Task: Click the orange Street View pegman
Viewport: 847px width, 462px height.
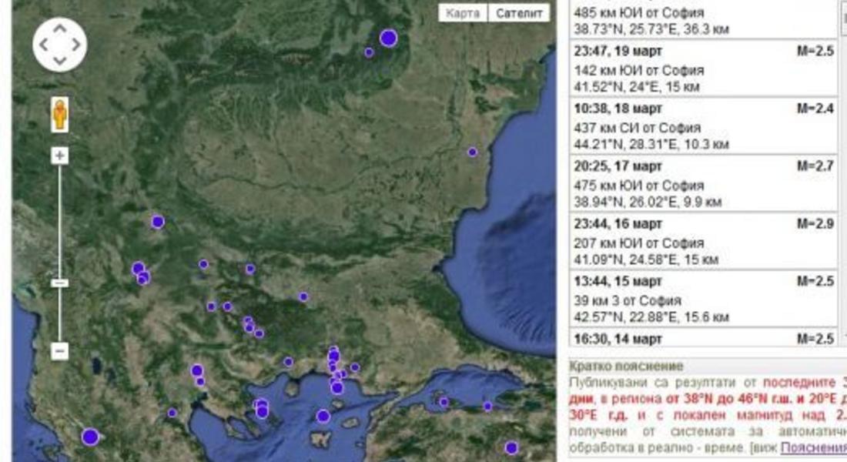Action: (x=60, y=114)
